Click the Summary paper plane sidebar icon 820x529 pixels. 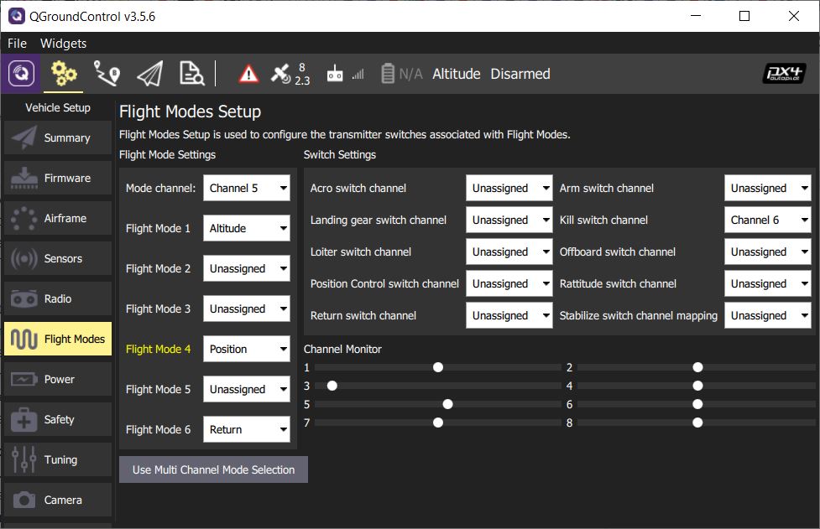[x=24, y=137]
